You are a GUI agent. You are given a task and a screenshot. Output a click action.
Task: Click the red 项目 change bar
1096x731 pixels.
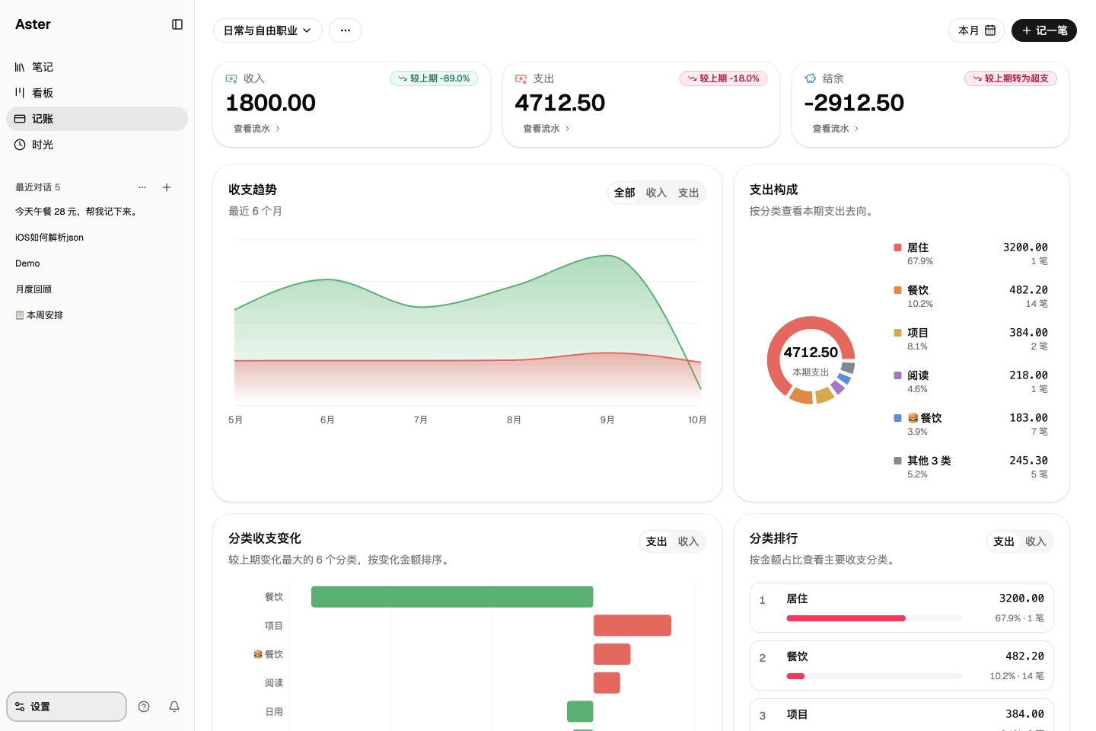tap(632, 625)
